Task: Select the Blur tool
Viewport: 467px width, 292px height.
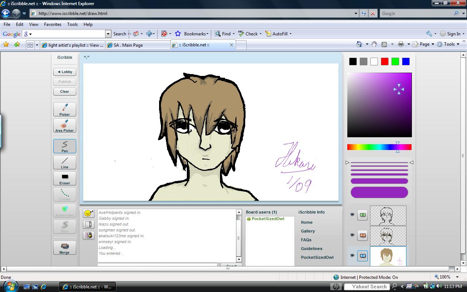Action: point(65,227)
